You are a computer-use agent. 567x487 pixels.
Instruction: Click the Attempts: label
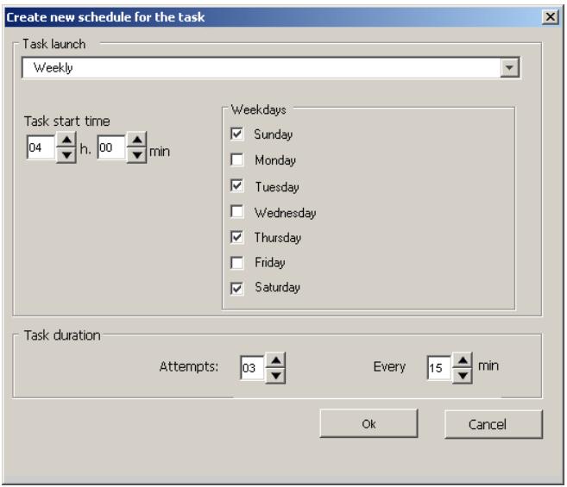click(x=189, y=366)
